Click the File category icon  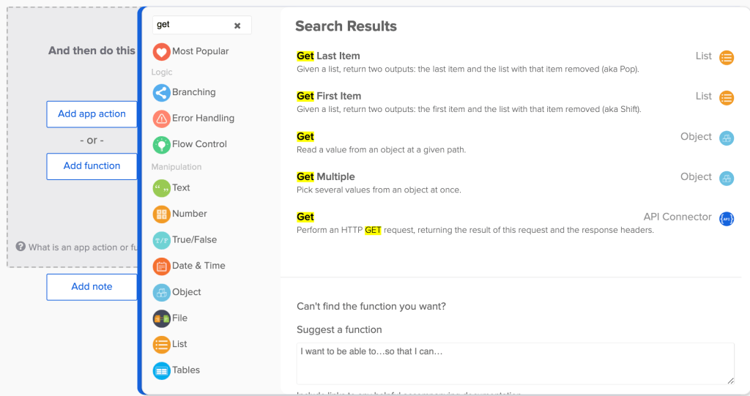(x=161, y=318)
